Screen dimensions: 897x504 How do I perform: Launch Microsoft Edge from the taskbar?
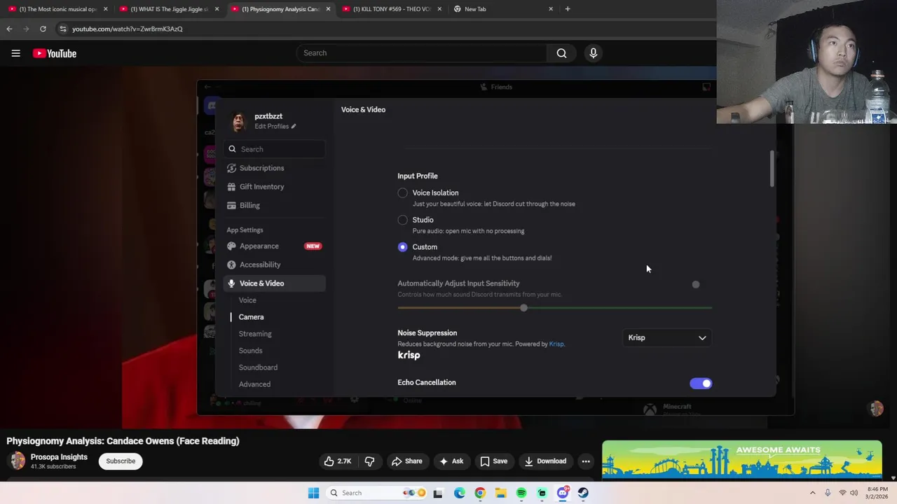pos(459,493)
